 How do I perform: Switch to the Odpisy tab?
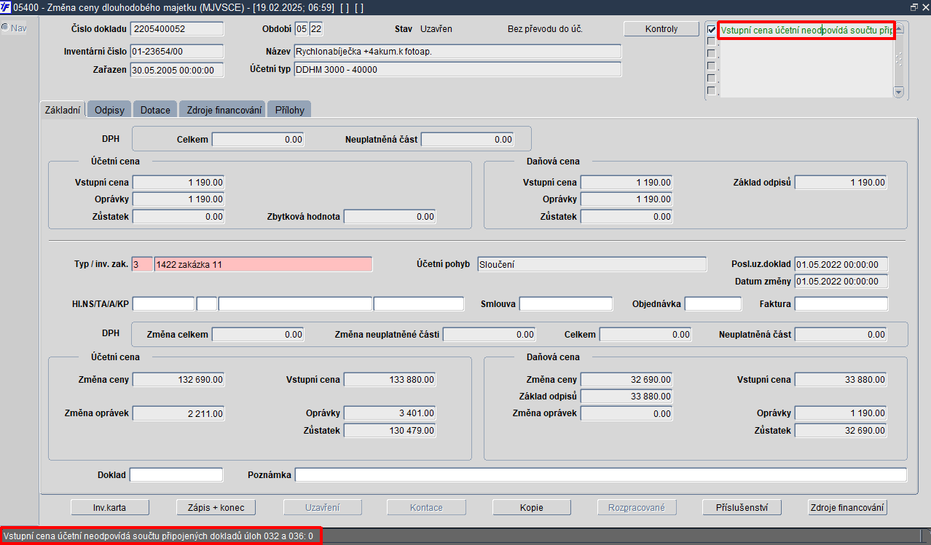tap(109, 110)
